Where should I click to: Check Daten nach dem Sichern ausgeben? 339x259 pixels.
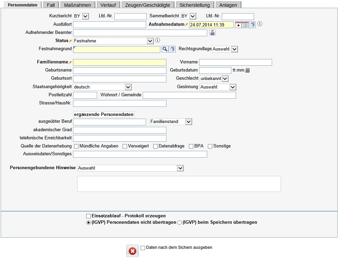click(143, 248)
